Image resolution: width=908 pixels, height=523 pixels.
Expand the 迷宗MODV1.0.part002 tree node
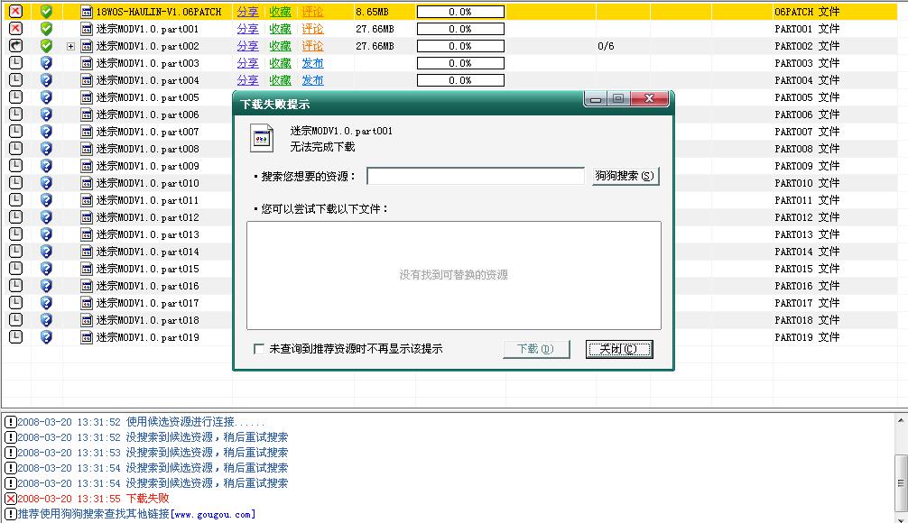click(x=70, y=46)
